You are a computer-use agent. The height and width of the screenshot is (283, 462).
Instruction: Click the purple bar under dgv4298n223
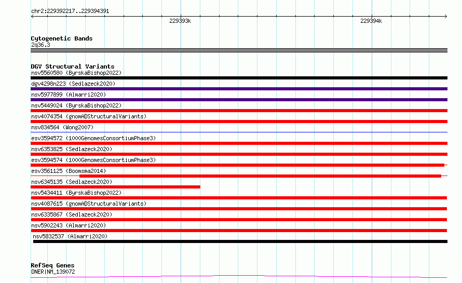[x=239, y=89]
